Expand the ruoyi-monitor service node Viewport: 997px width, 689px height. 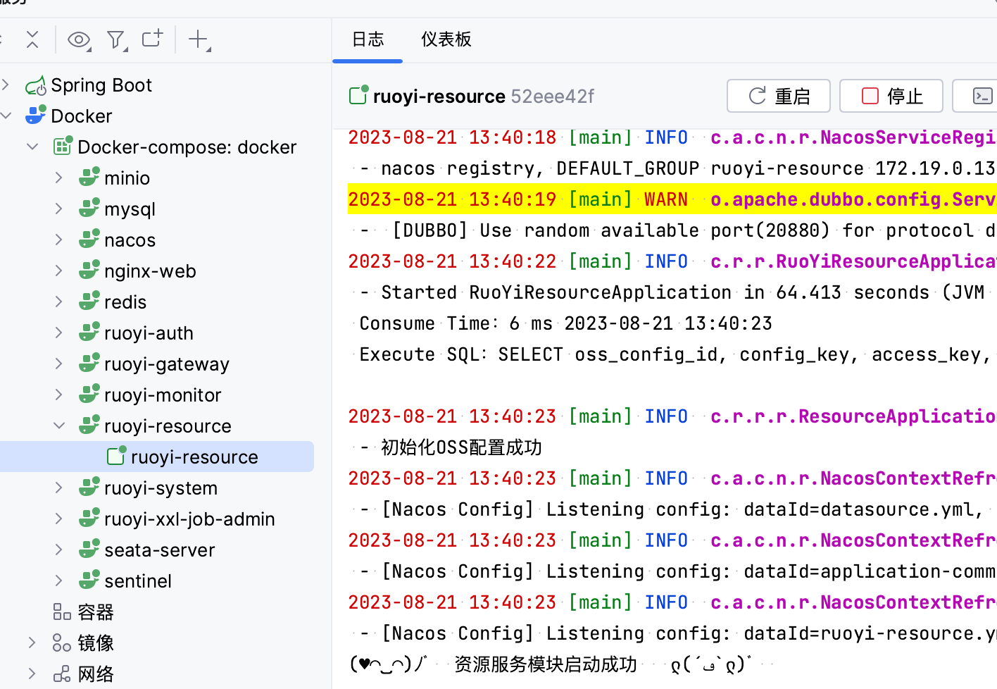click(59, 395)
